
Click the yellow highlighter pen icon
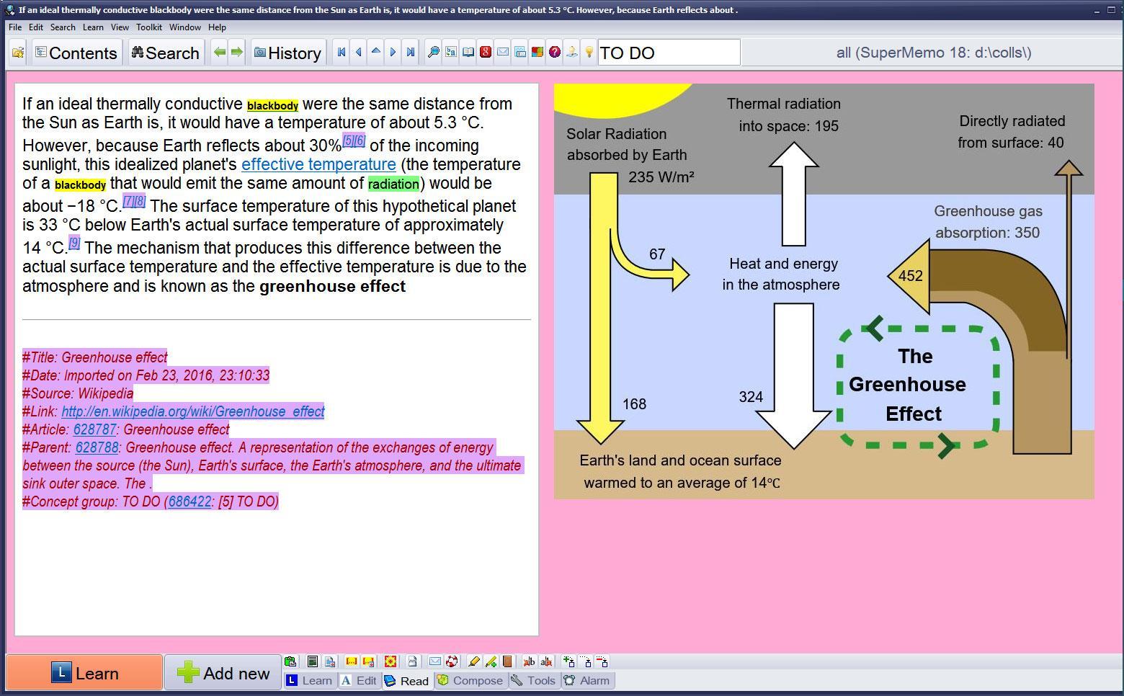tap(473, 661)
